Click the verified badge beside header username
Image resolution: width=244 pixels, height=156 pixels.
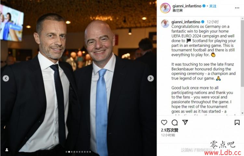pyautogui.click(x=204, y=6)
